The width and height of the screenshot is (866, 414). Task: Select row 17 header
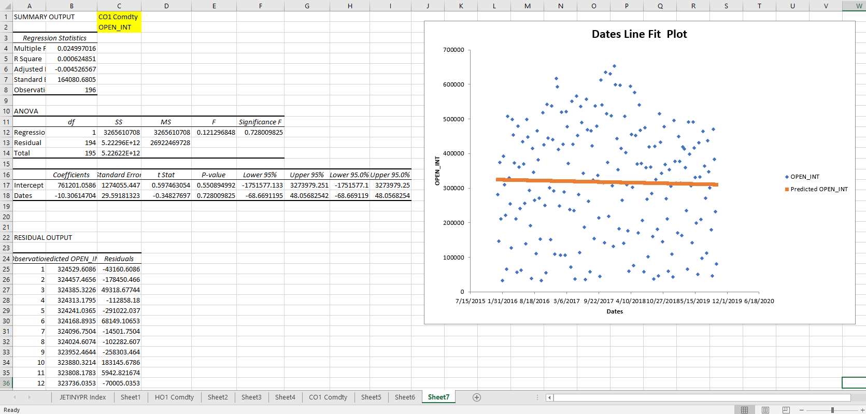point(6,185)
